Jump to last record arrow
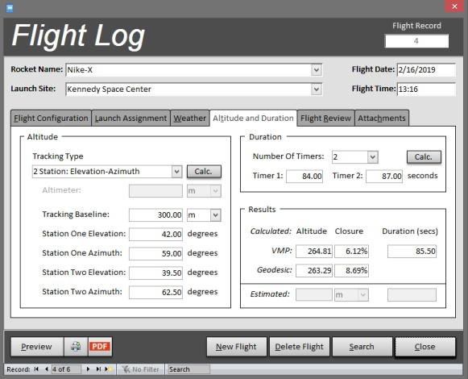The width and height of the screenshot is (468, 379). (x=98, y=369)
